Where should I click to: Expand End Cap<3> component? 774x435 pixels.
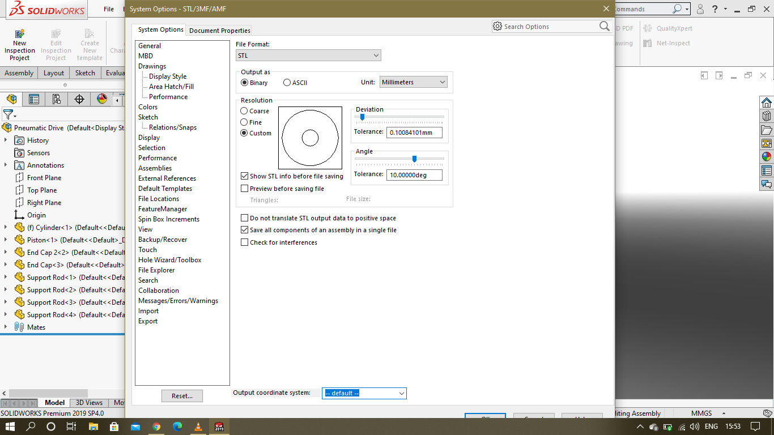click(x=6, y=265)
